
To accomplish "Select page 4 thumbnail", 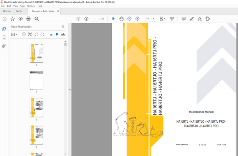I will coord(36,135).
